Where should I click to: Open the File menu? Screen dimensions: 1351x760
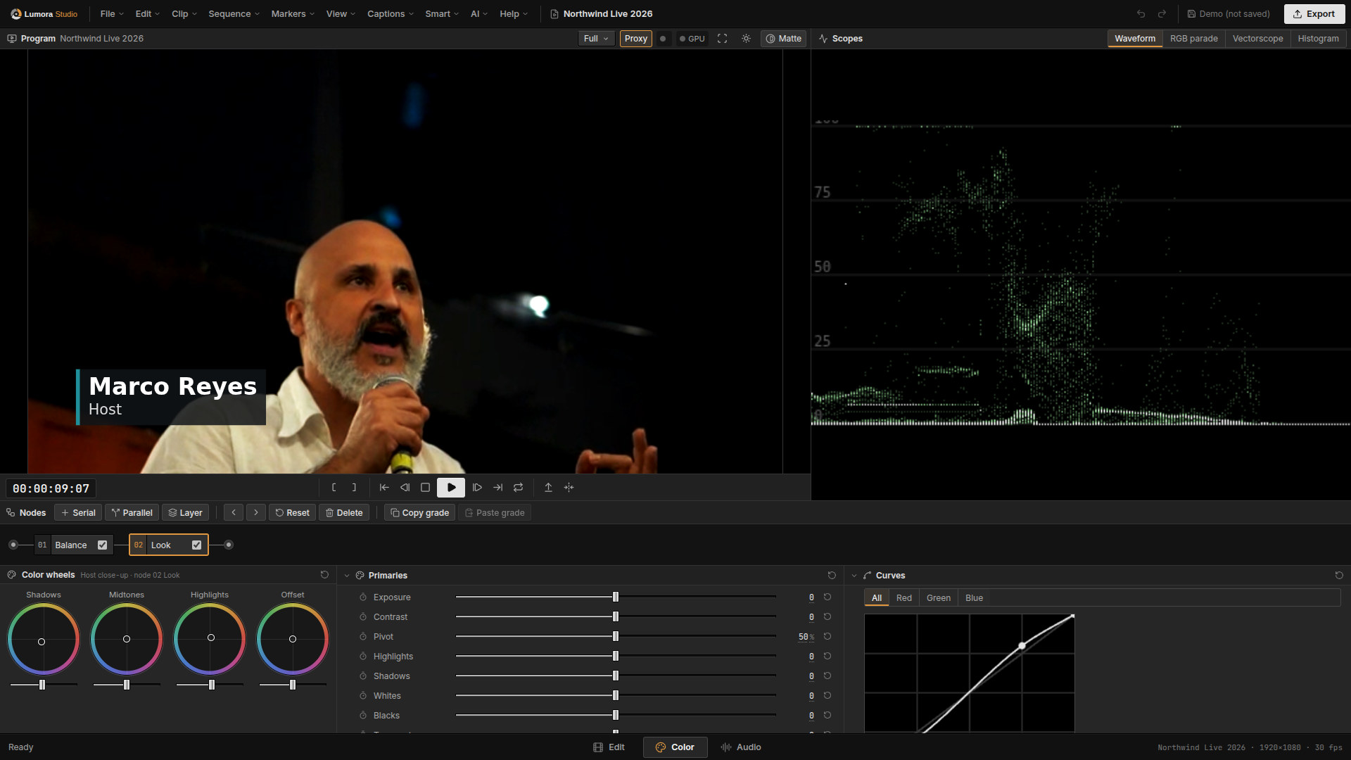(x=112, y=14)
